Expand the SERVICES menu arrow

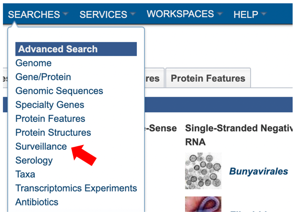click(x=133, y=14)
